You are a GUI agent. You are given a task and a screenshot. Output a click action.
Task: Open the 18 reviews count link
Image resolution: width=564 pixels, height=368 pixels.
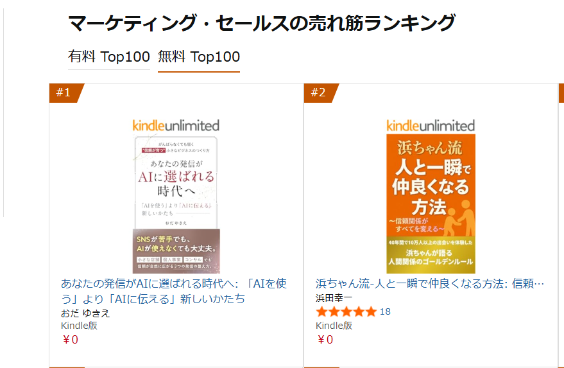tap(385, 312)
